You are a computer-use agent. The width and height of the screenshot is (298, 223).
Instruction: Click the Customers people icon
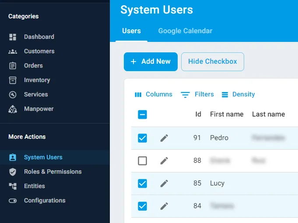click(13, 51)
